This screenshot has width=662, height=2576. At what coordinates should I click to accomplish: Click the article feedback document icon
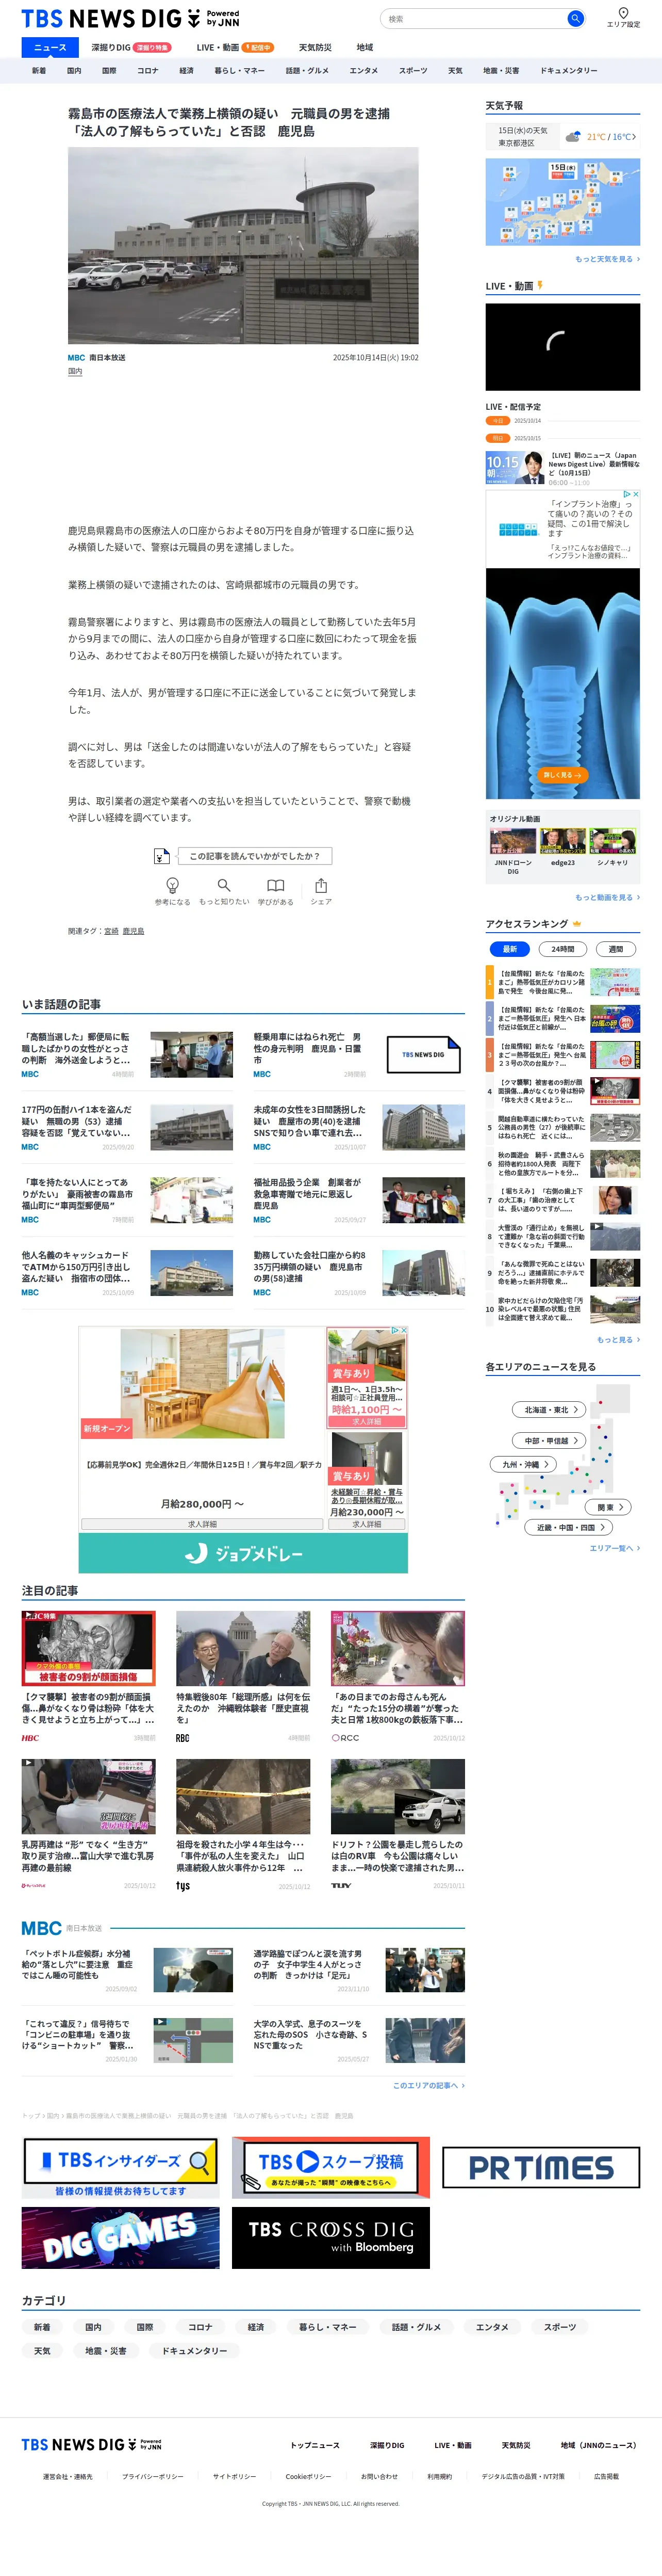[x=161, y=856]
